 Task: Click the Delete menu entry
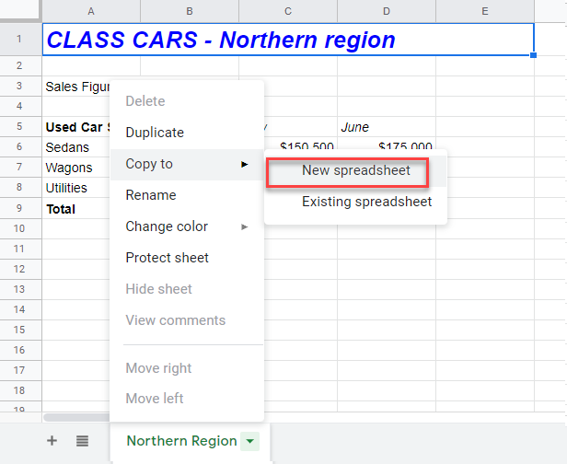coord(145,101)
